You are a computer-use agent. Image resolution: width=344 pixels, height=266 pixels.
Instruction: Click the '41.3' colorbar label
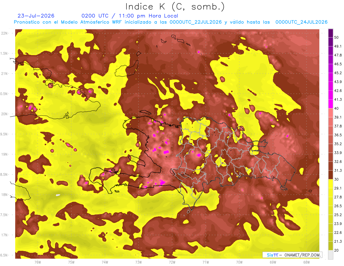coord(338,100)
